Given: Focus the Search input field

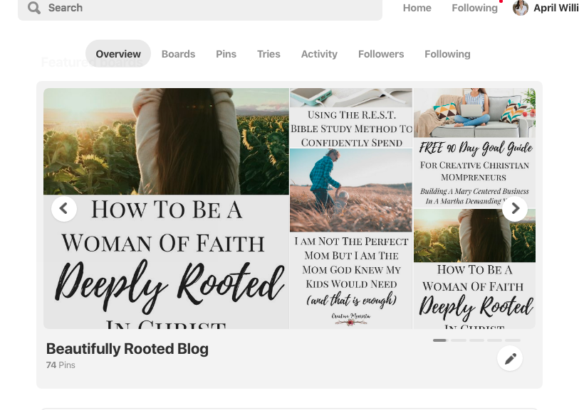Looking at the screenshot, I should click(200, 8).
